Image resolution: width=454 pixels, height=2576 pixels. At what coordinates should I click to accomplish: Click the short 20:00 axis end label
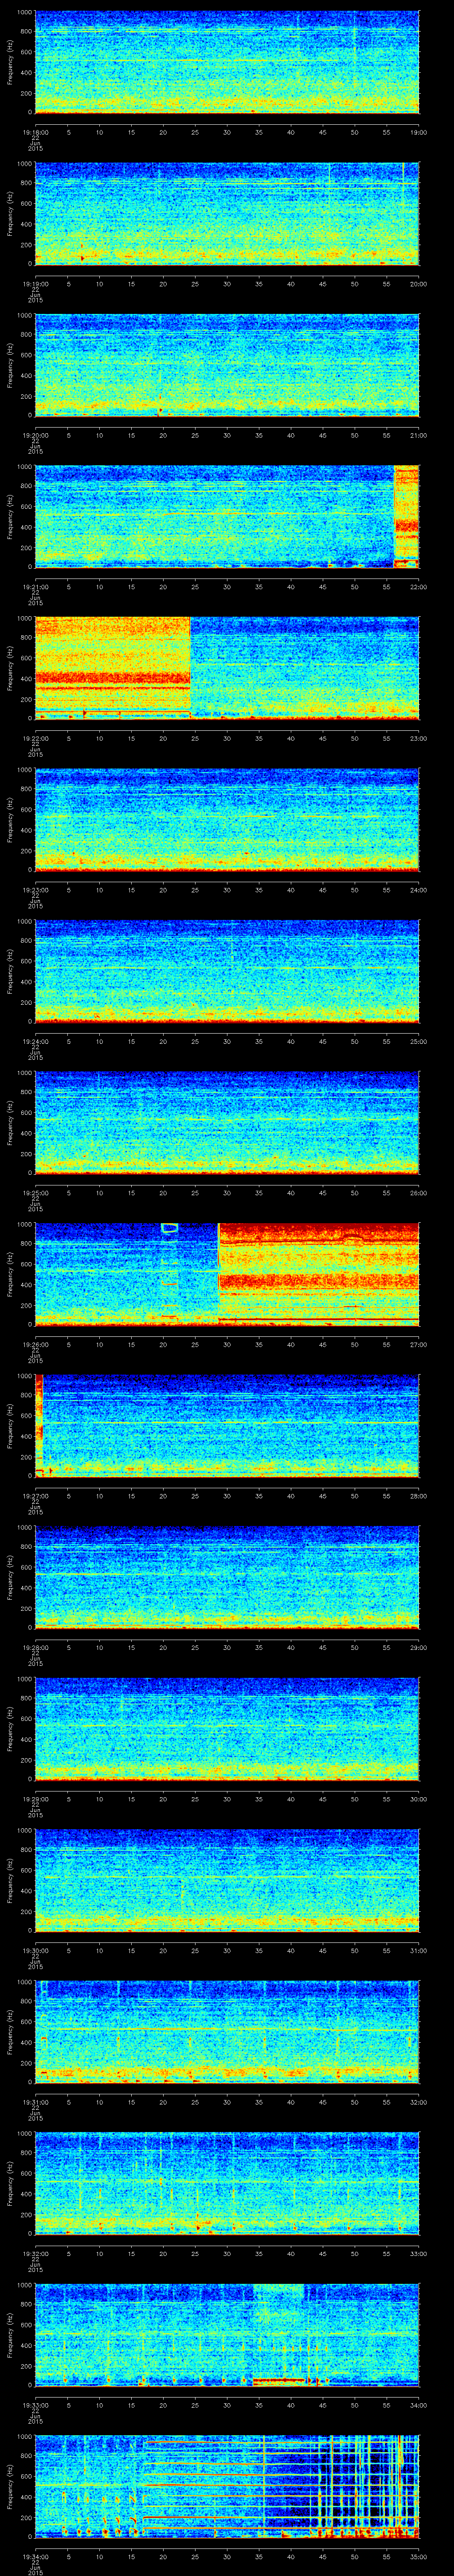click(418, 284)
